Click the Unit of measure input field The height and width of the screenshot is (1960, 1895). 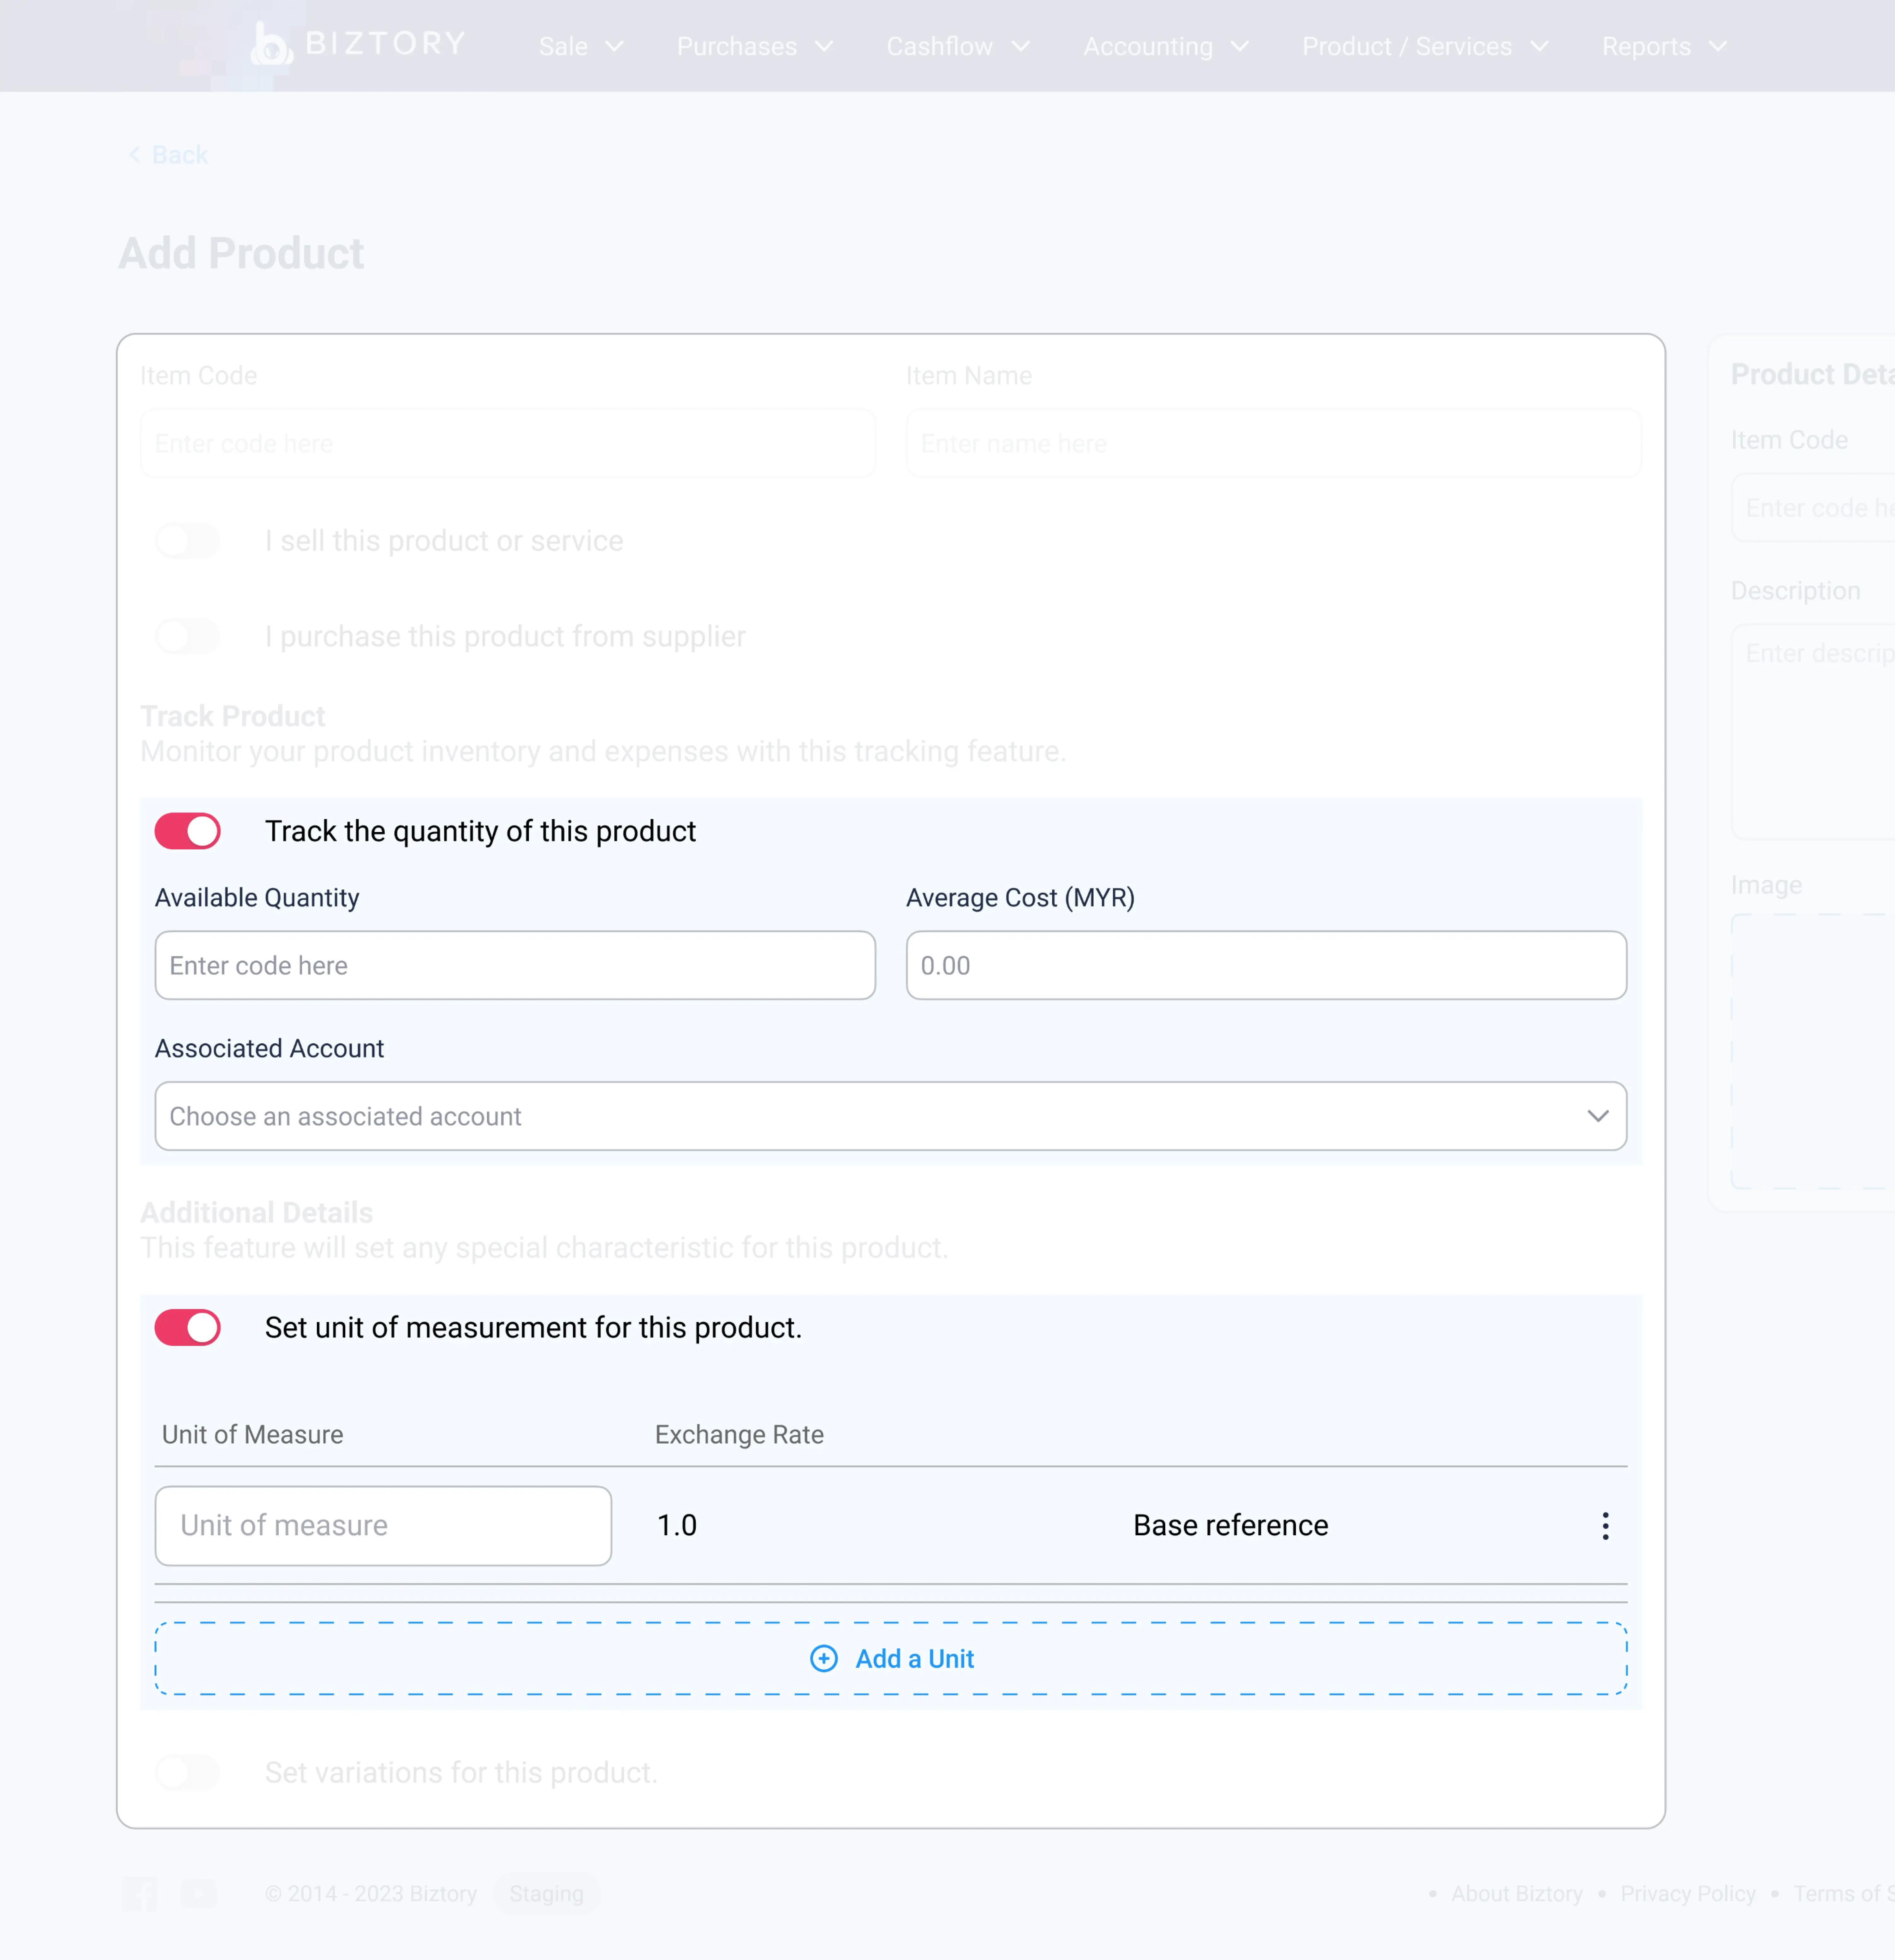click(x=383, y=1526)
